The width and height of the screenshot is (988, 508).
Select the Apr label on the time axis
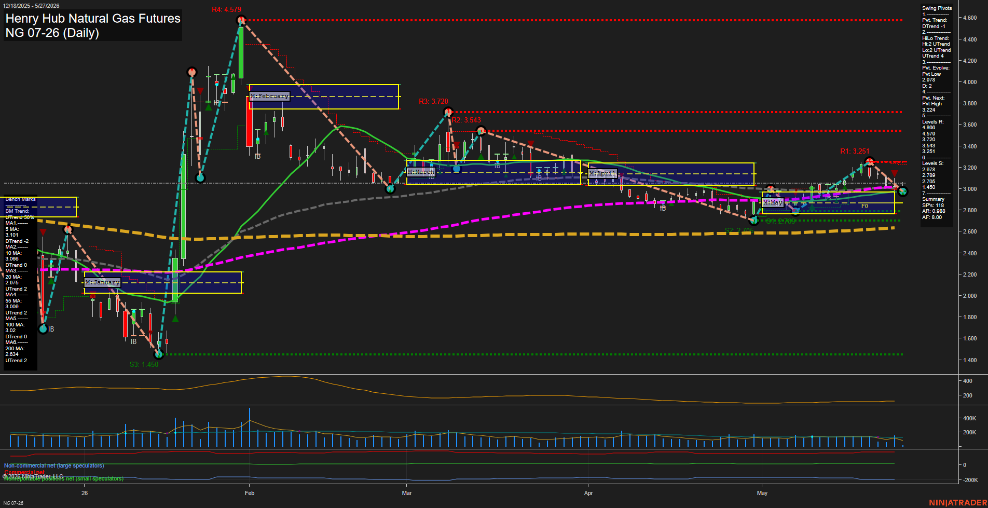(588, 493)
